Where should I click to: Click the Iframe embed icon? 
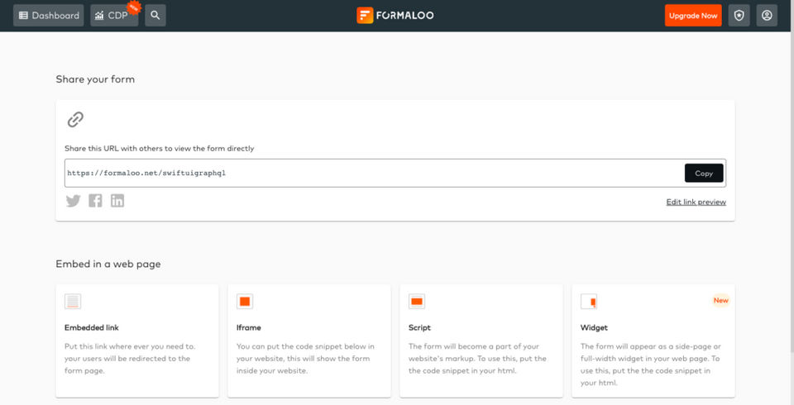click(x=245, y=302)
